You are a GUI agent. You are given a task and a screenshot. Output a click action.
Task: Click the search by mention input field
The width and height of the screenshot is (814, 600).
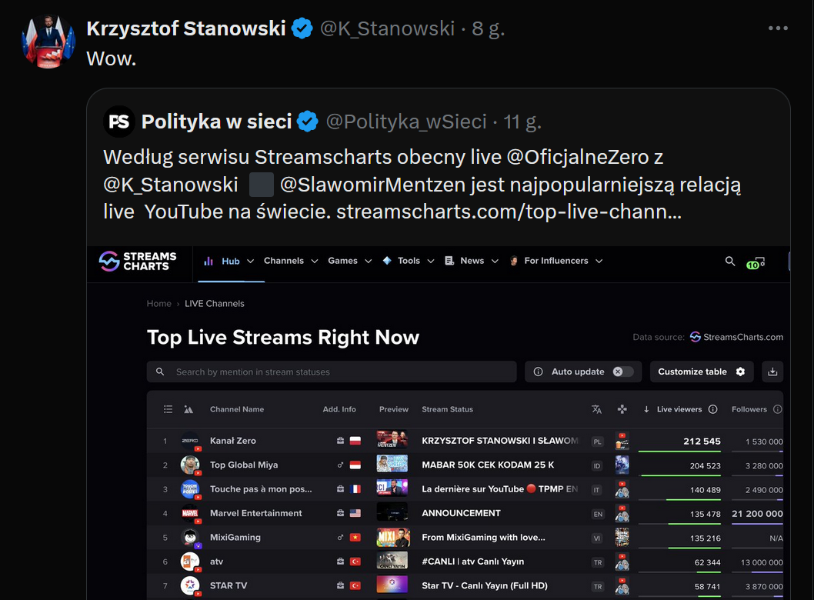point(339,372)
